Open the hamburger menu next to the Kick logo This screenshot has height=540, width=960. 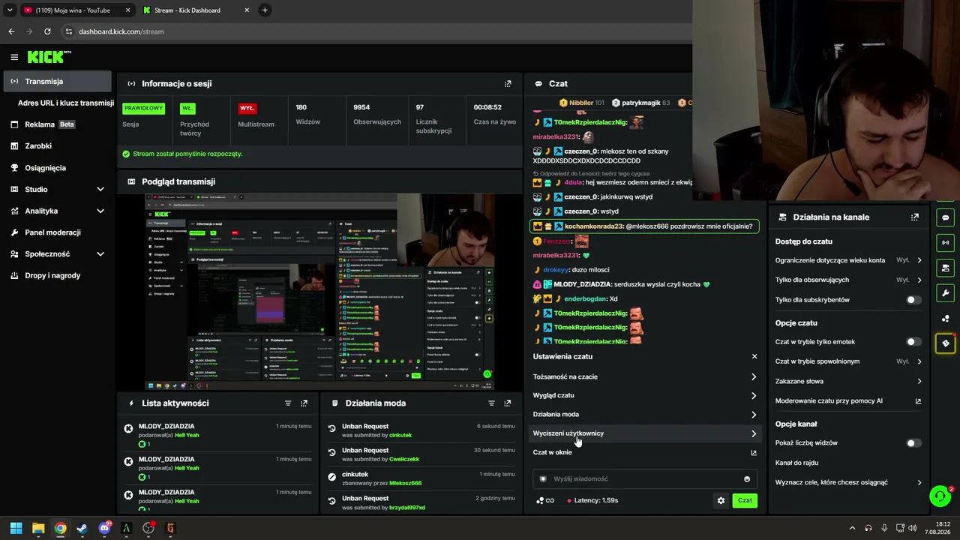14,57
